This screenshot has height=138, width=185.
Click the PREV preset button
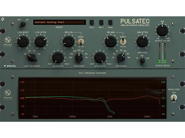click(x=92, y=22)
